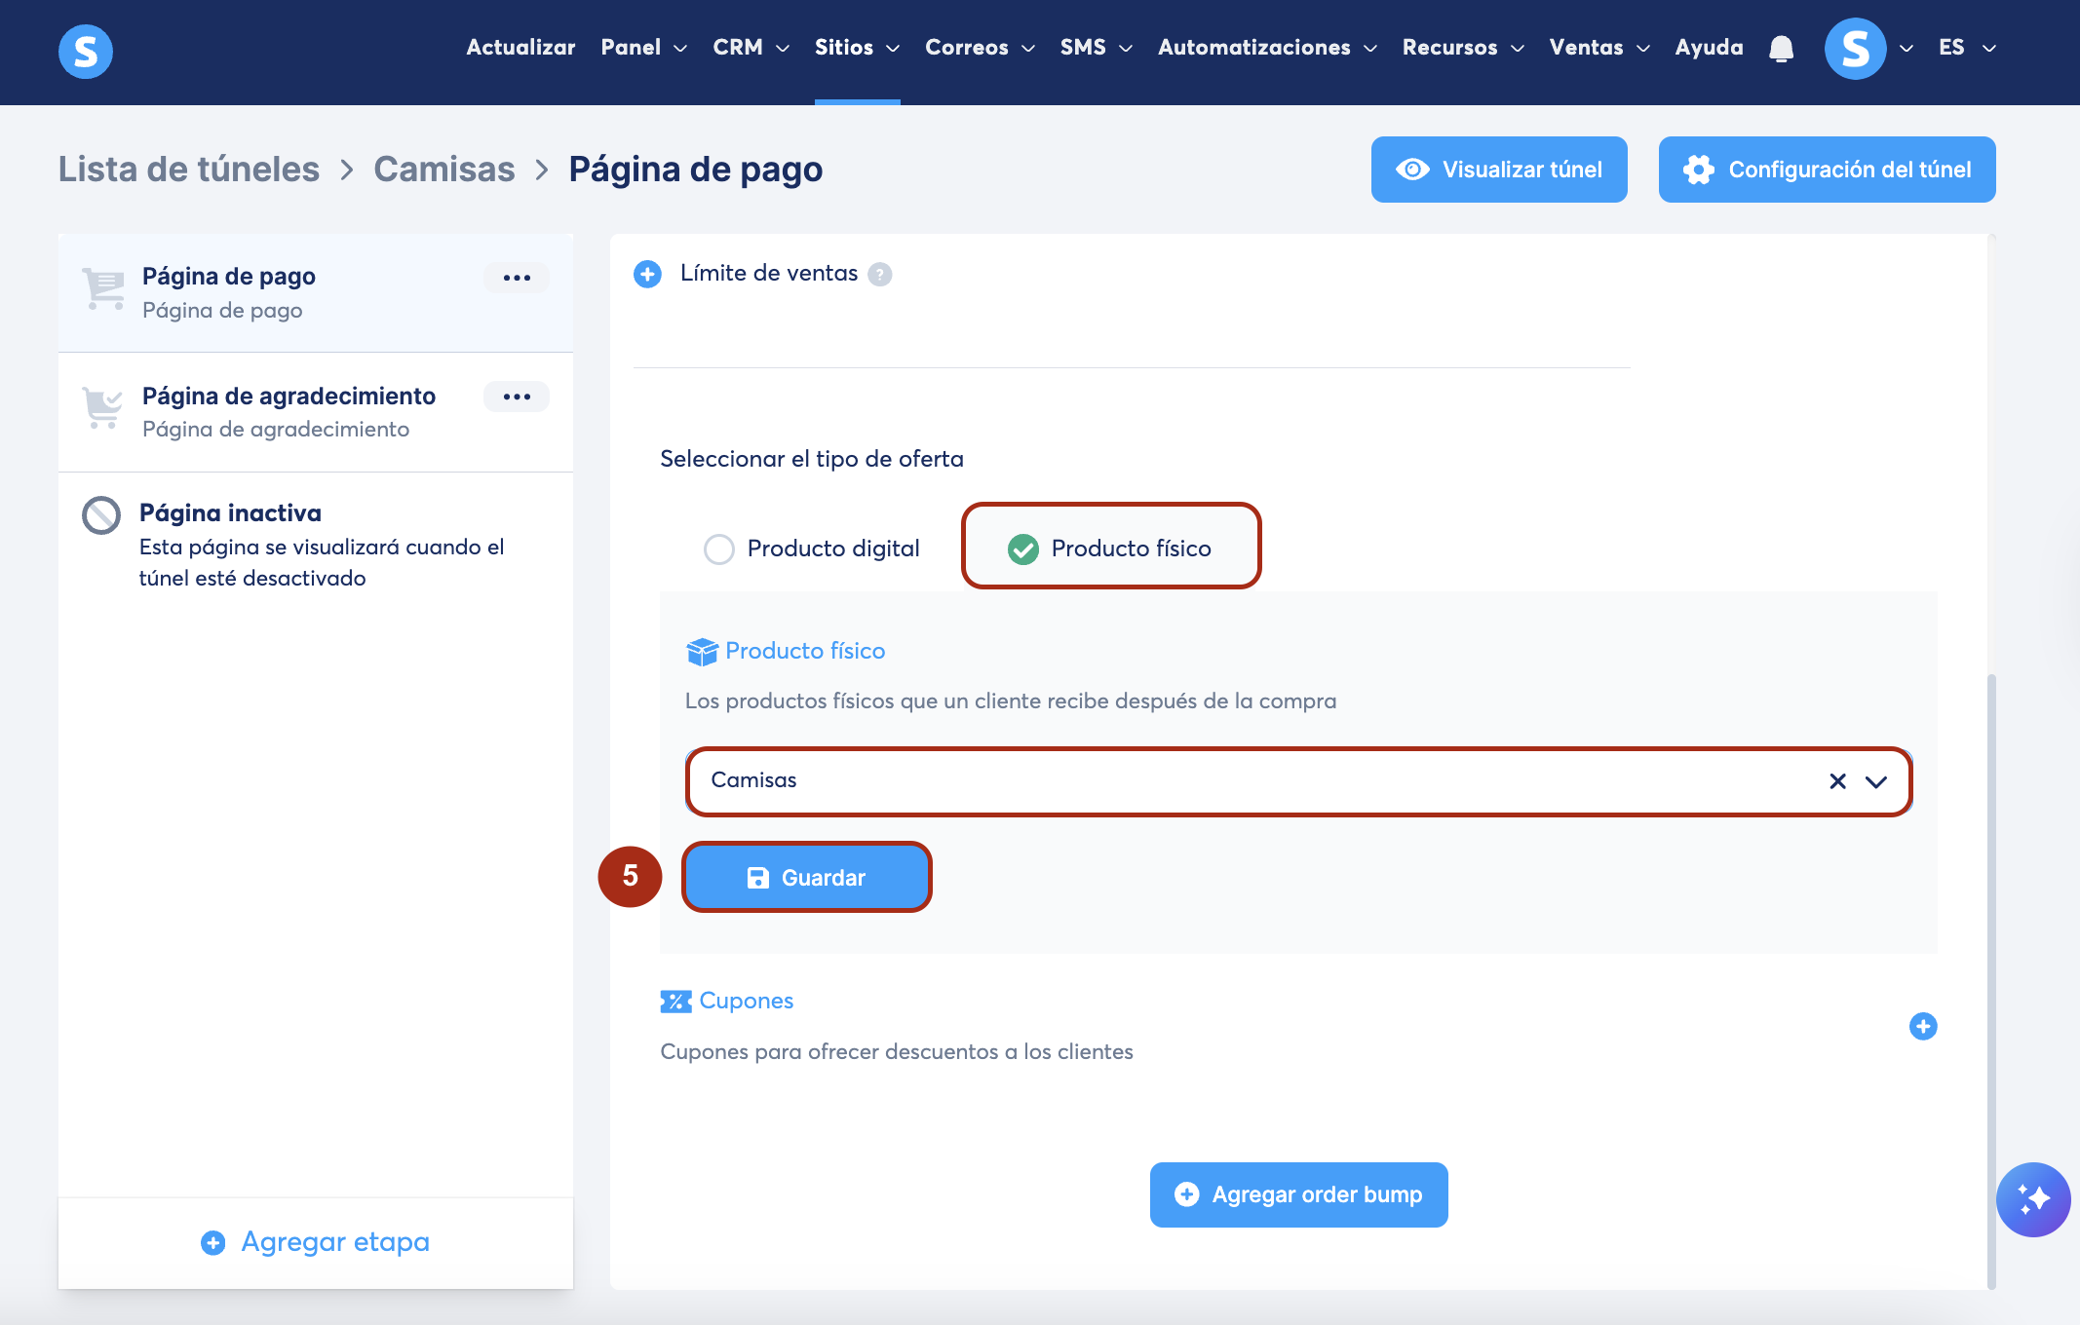Viewport: 2080px width, 1325px height.
Task: Open options menu for Página de agradecimiento
Action: point(516,397)
